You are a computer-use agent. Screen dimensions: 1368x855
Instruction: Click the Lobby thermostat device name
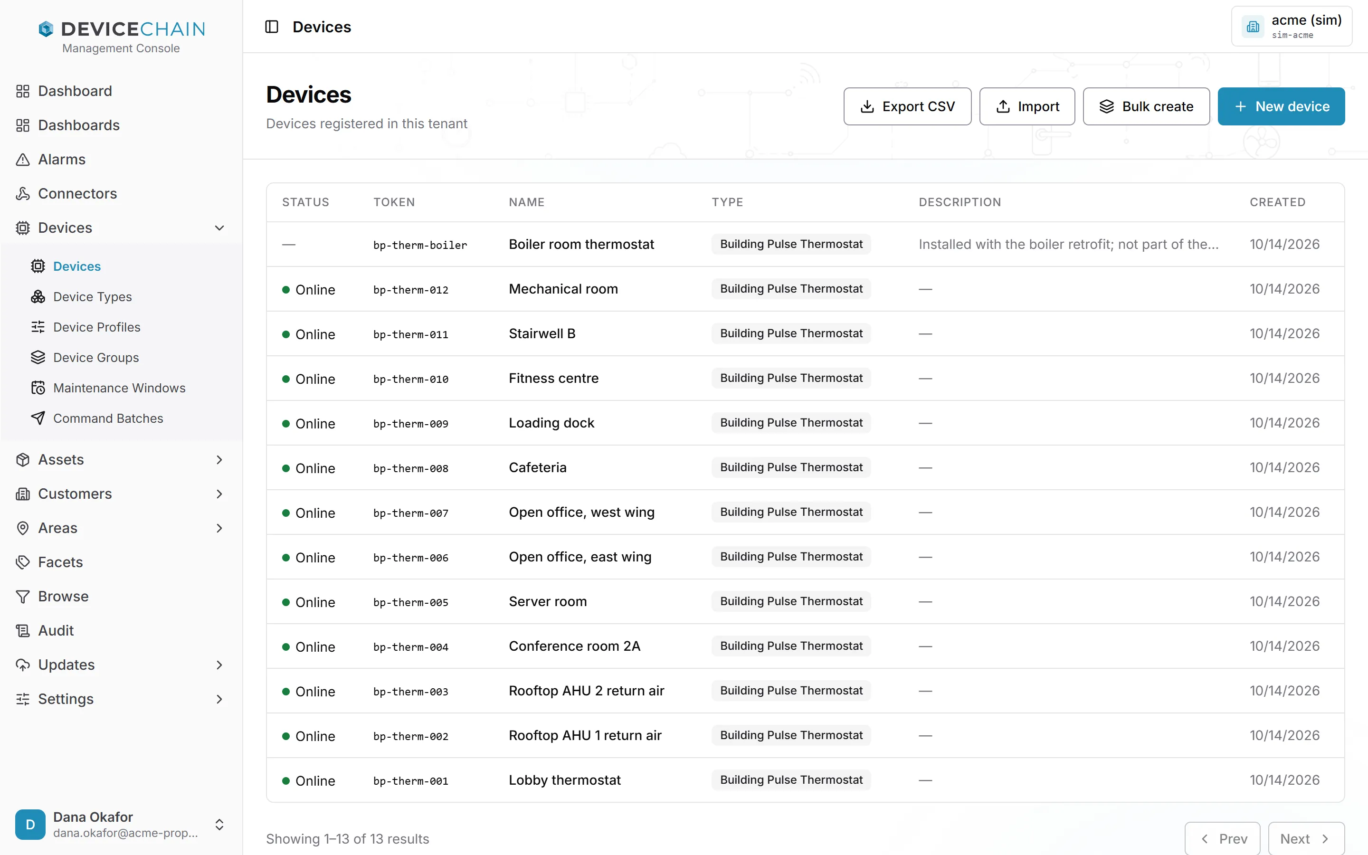pyautogui.click(x=564, y=780)
